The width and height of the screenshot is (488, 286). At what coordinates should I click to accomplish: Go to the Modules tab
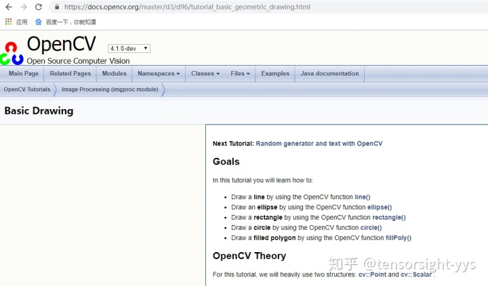tap(115, 74)
